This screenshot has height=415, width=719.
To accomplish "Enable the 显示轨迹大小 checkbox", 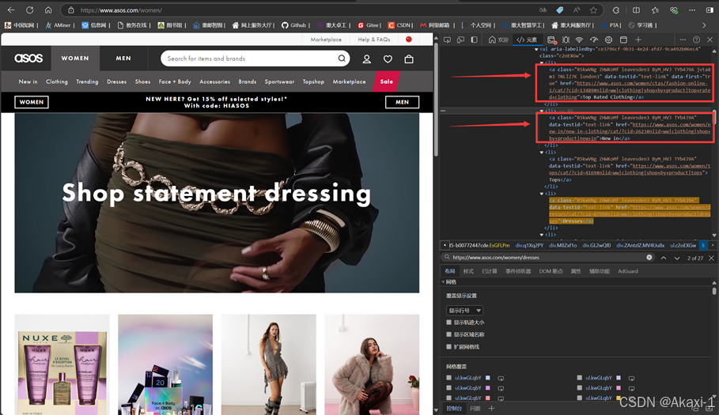I will (x=449, y=323).
